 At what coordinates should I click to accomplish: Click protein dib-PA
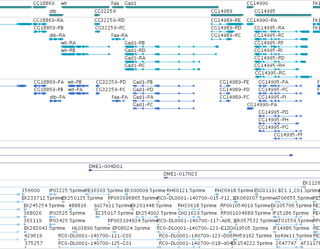pyautogui.click(x=56, y=101)
